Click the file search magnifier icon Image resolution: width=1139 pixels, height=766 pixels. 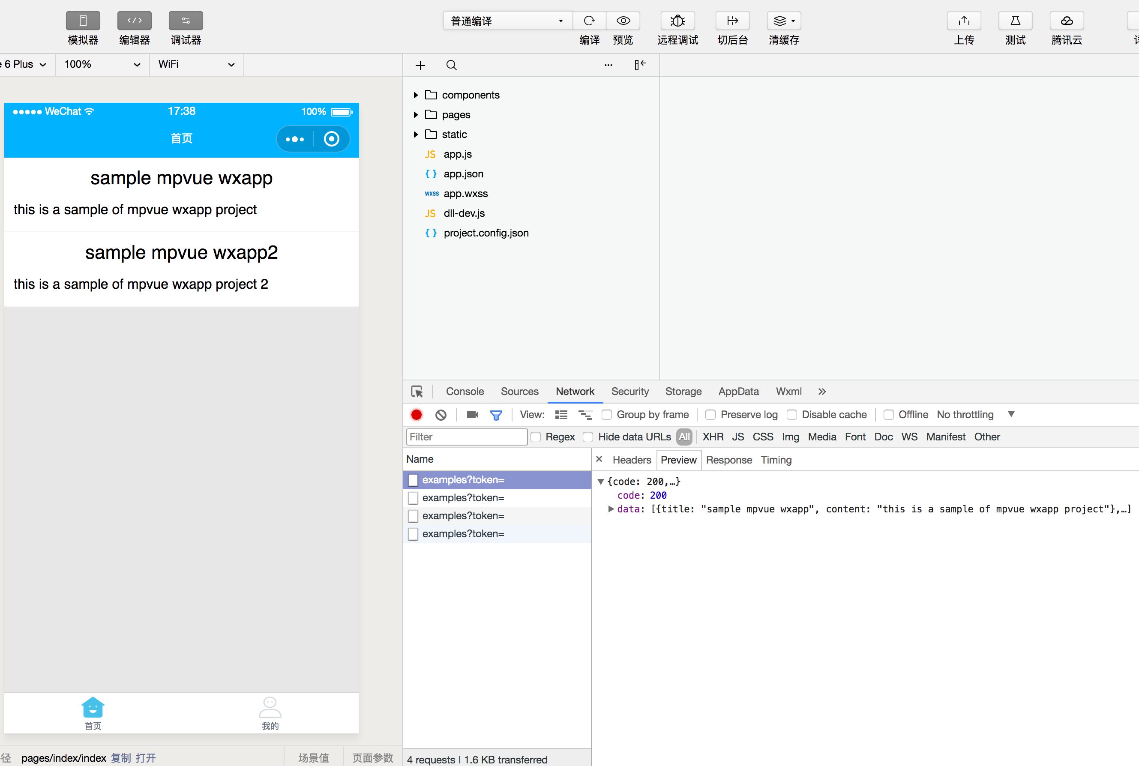452,65
